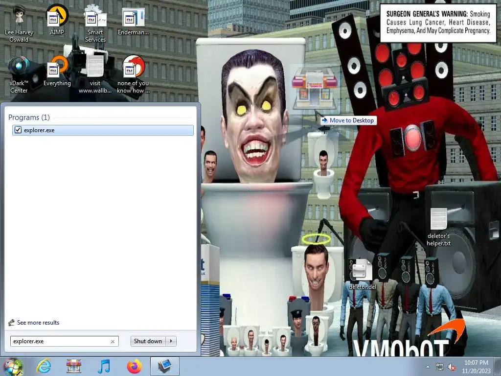The width and height of the screenshot is (501, 376).
Task: Clear the search box with the X
Action: tap(113, 341)
